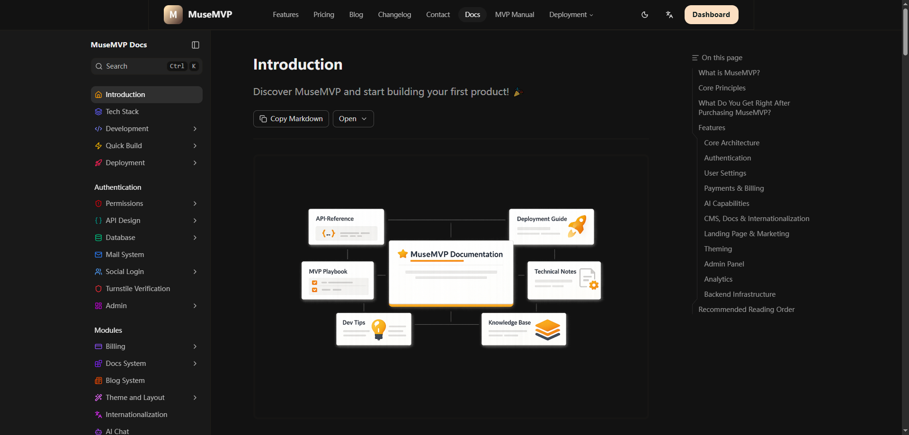Click the Mail System envelope icon
This screenshot has width=909, height=435.
[x=98, y=254]
